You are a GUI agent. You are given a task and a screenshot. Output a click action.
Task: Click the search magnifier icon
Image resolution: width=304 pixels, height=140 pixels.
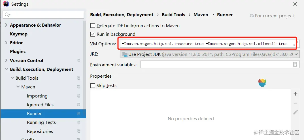[x=7, y=15]
